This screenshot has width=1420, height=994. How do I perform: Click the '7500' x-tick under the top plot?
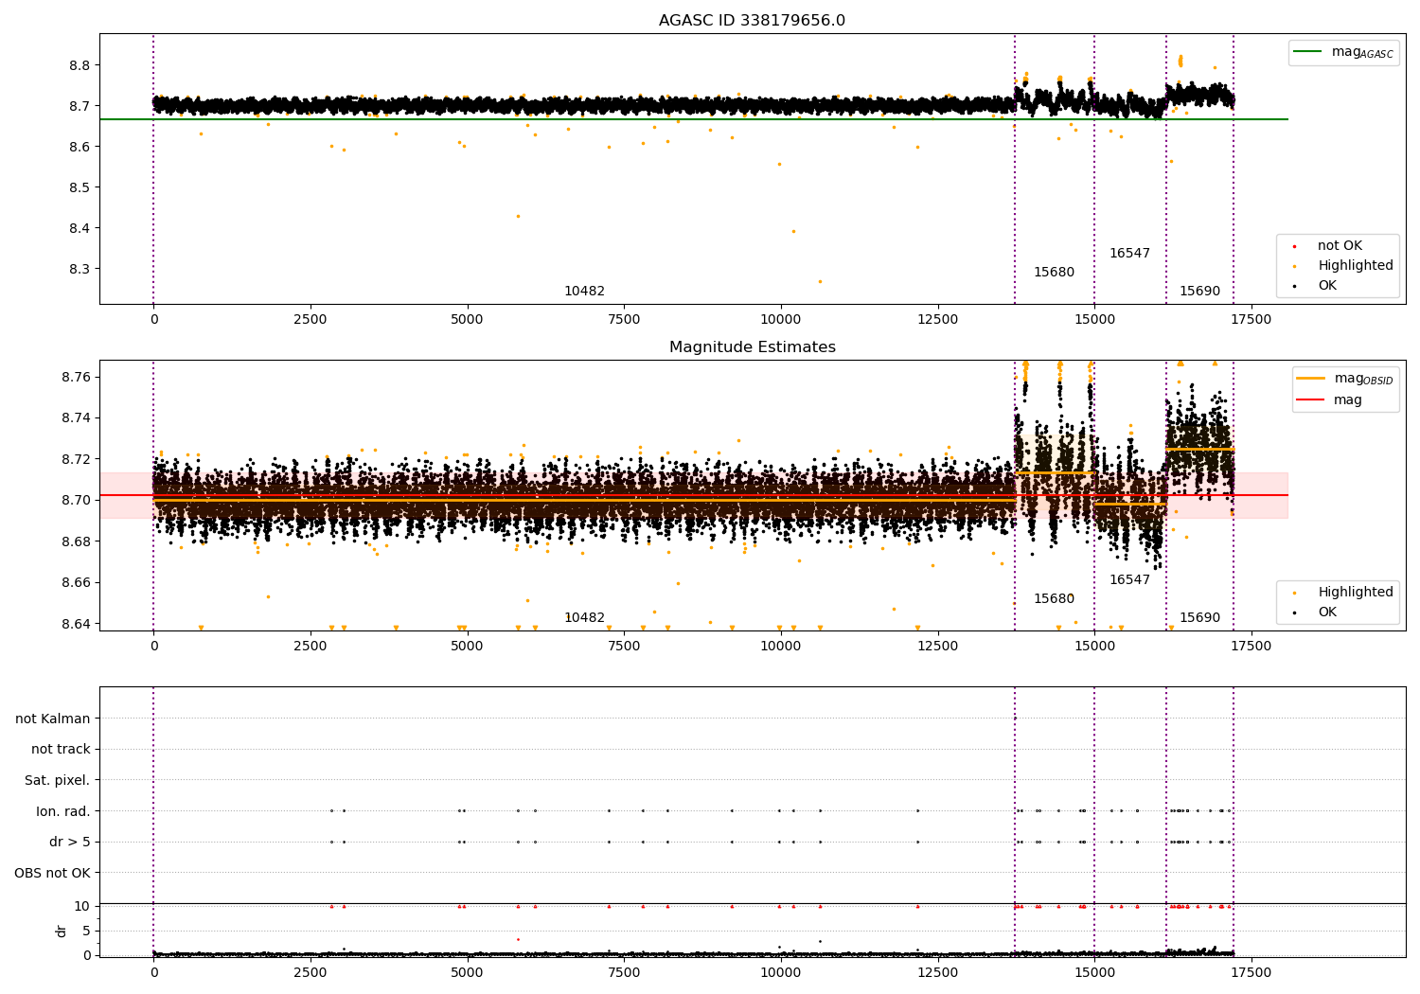pyautogui.click(x=624, y=320)
